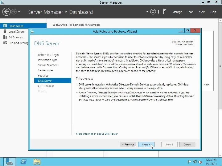Viewport: 222px width, 166px height.
Task: Go to Confirmation wizard step
Action: coord(46,86)
